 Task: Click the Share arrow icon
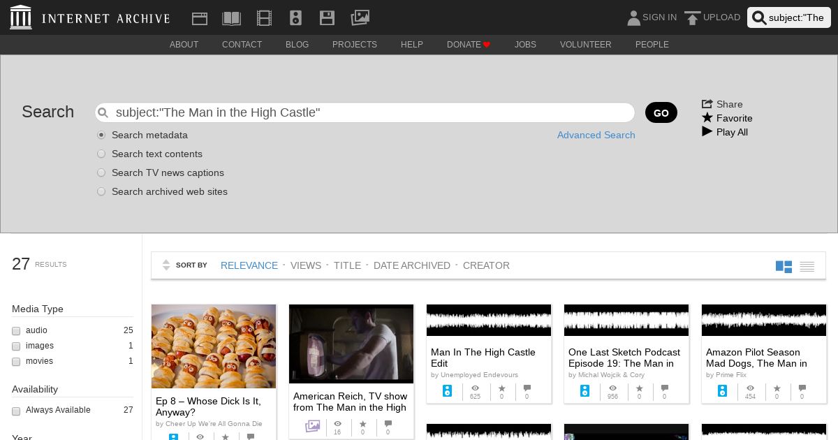(x=707, y=103)
